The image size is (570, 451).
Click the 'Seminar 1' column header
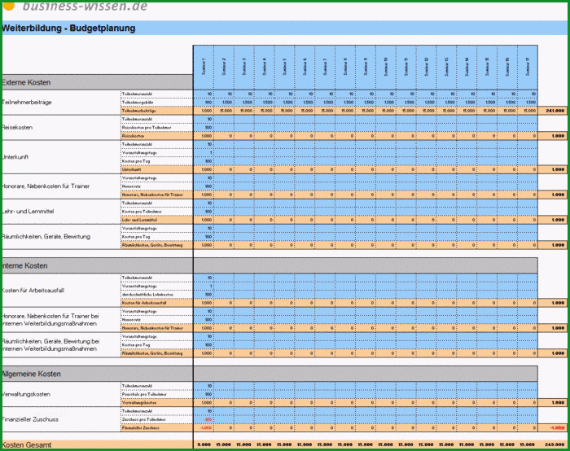204,67
